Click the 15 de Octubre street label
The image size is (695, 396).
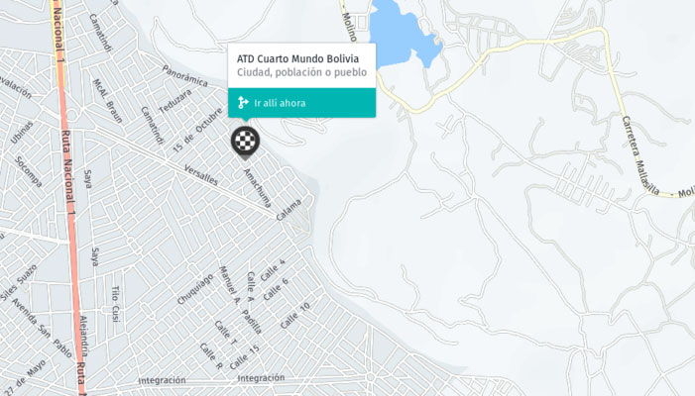point(197,131)
